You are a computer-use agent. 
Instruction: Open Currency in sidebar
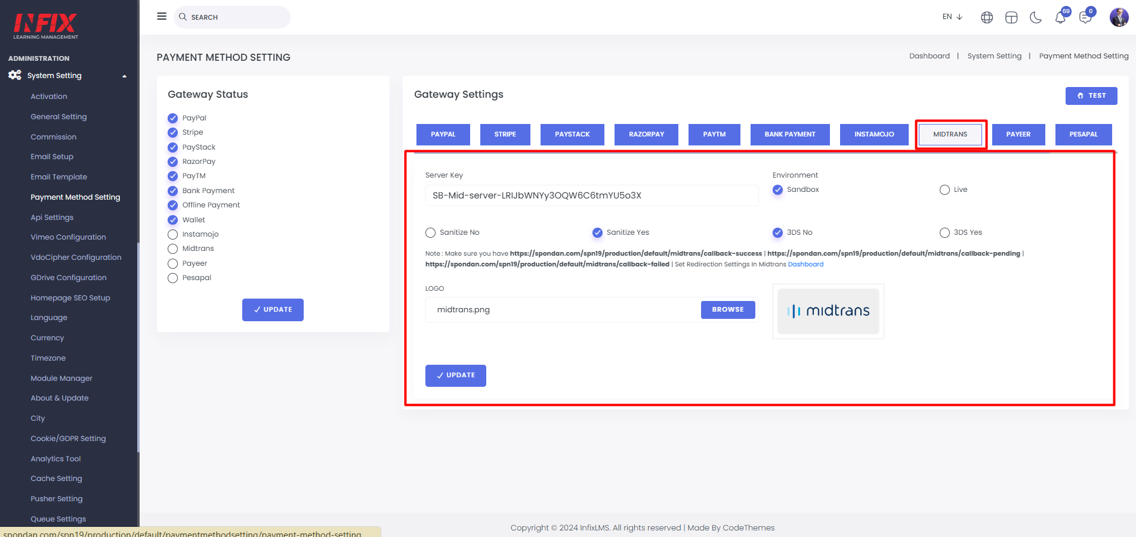pos(47,338)
